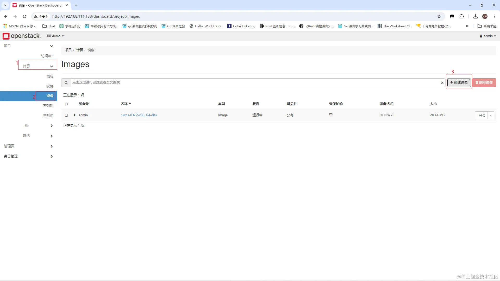Select 密钥对 in the sidebar
This screenshot has height=281, width=500.
(x=48, y=106)
